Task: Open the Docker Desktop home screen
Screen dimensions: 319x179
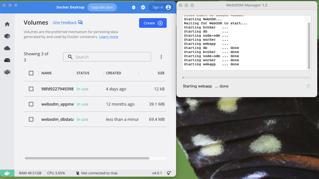Action: click(x=7, y=24)
